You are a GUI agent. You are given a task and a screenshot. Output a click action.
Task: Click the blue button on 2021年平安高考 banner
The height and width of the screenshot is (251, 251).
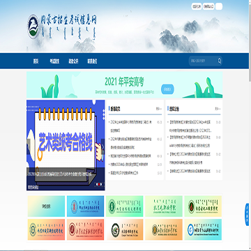click(167, 89)
